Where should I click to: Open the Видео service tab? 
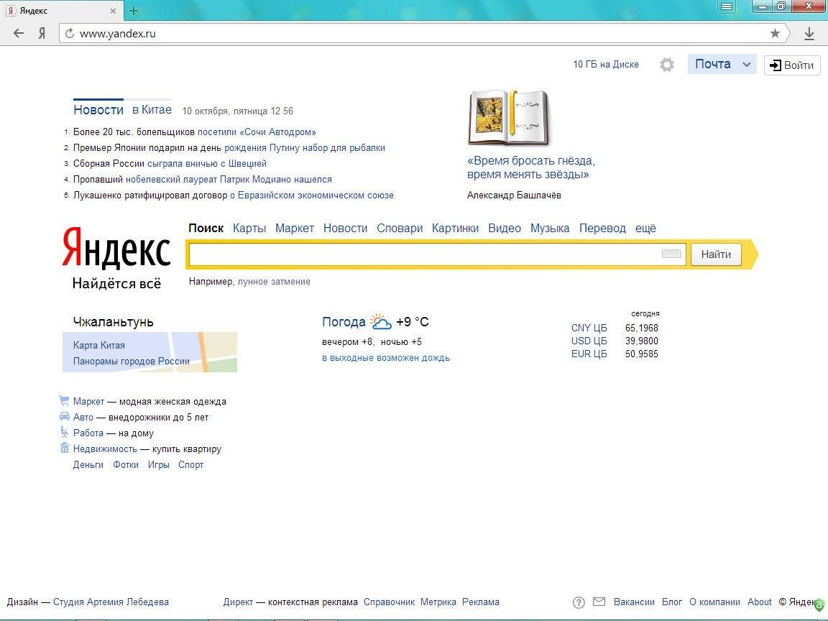505,228
